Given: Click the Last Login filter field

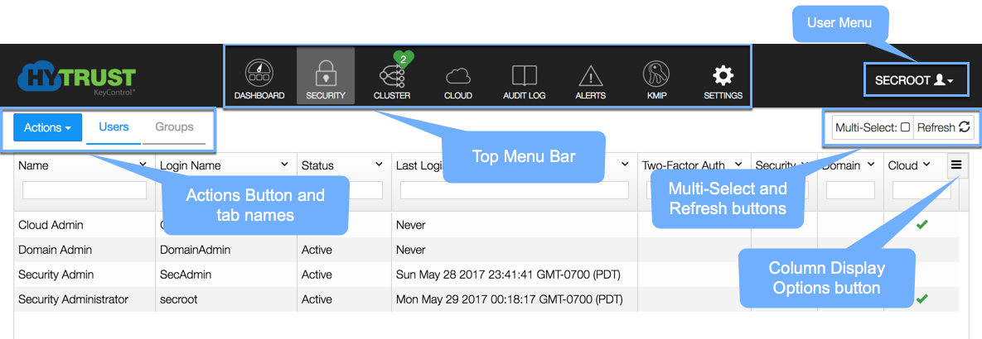Looking at the screenshot, I should (514, 190).
